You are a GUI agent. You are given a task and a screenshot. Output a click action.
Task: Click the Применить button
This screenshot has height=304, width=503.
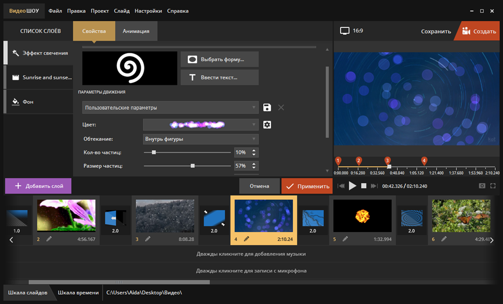coord(307,186)
